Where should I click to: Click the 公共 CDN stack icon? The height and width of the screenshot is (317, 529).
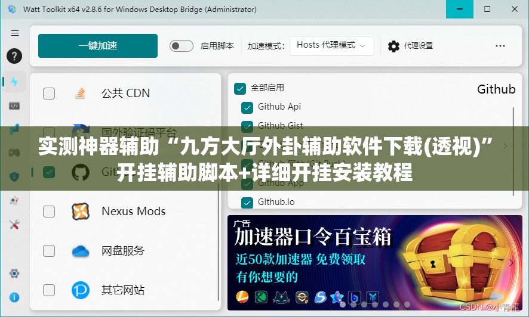80,93
